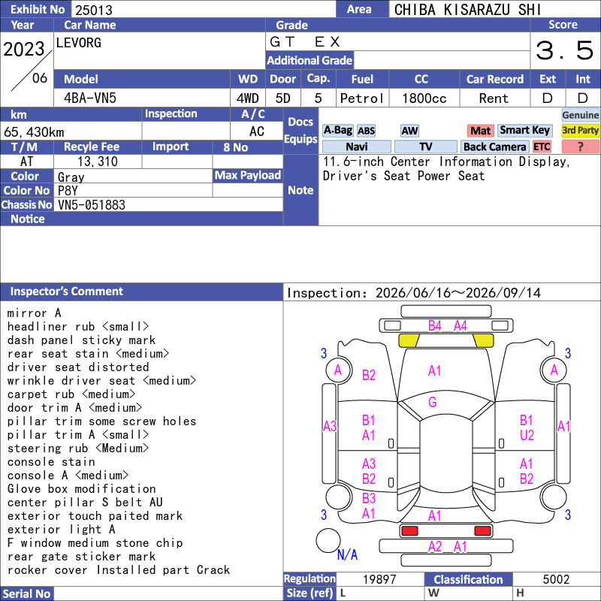Image resolution: width=601 pixels, height=601 pixels.
Task: Click the Mat equipment badge
Action: (x=480, y=131)
